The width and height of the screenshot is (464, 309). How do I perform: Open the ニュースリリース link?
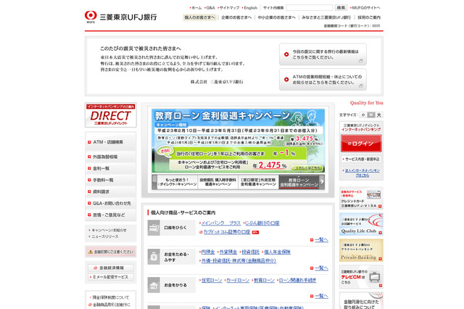[x=104, y=236]
